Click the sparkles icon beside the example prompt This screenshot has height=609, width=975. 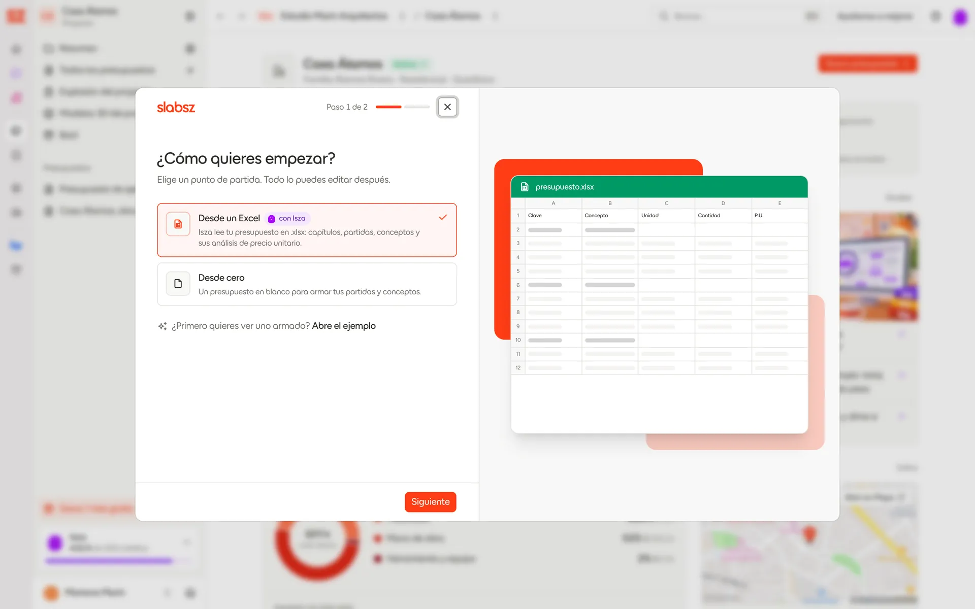[x=162, y=326]
